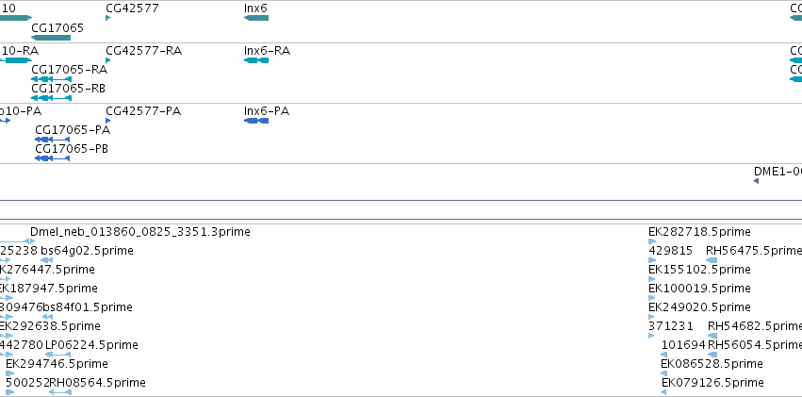Screen dimensions: 802x397
Task: Click the EK282718.5prime EST label
Action: [699, 232]
